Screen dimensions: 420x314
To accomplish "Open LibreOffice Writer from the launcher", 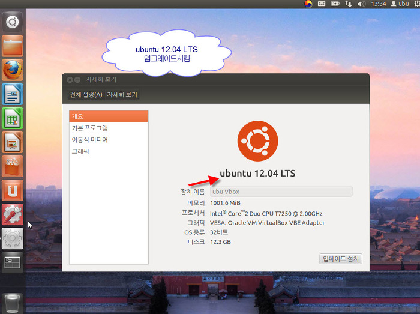I will (x=13, y=94).
